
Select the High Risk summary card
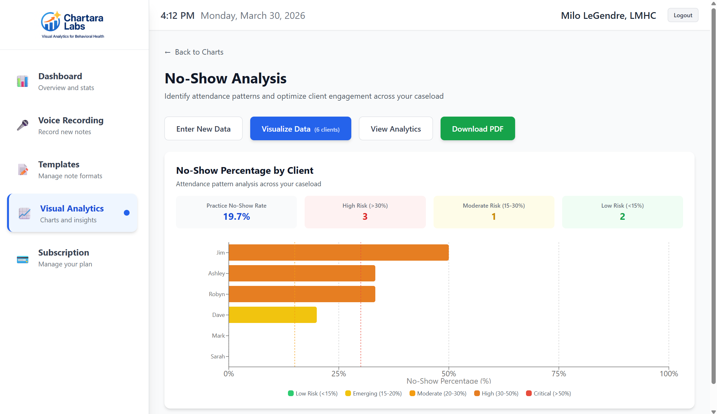click(365, 212)
